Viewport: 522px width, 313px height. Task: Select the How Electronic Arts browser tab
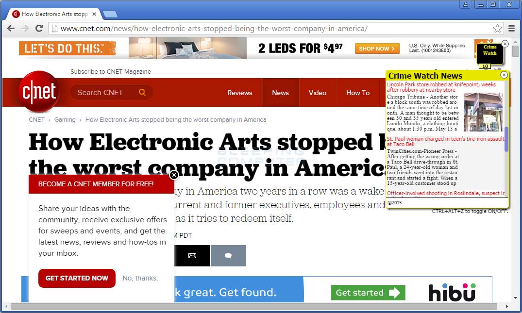pyautogui.click(x=55, y=14)
